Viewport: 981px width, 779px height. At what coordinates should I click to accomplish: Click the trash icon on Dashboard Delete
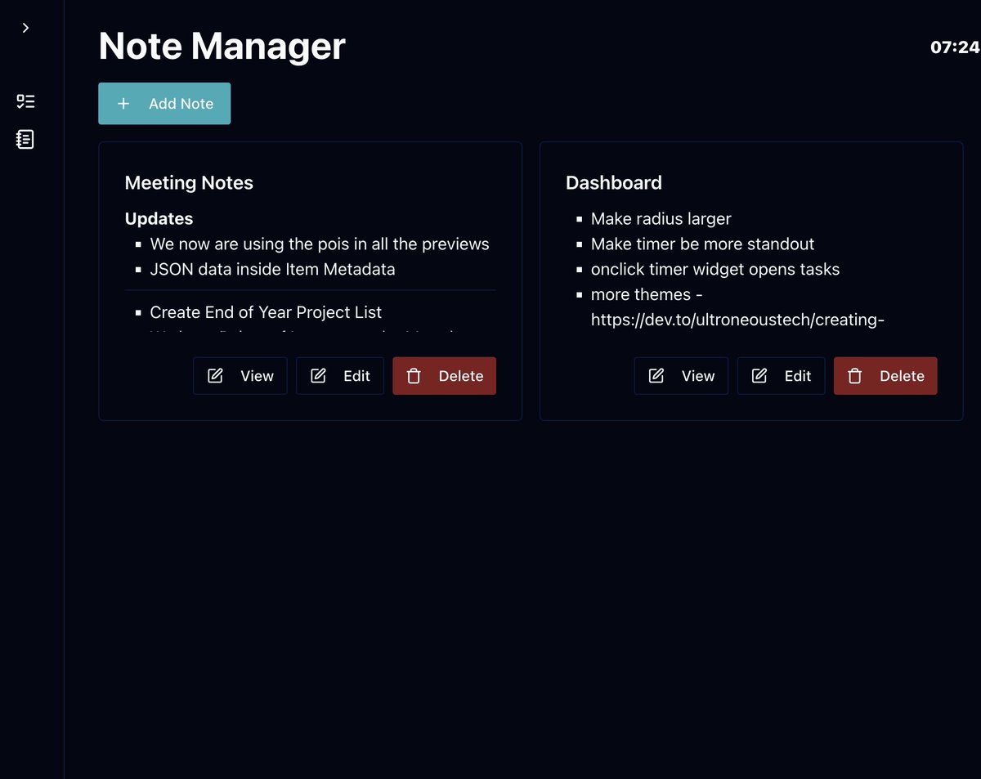coord(855,376)
